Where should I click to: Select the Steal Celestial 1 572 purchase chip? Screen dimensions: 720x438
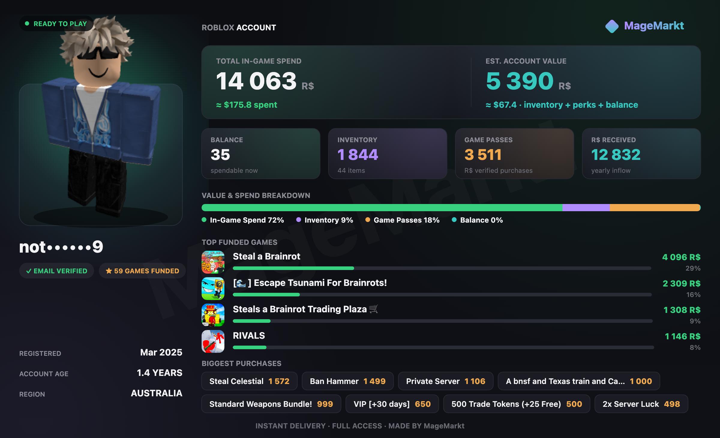(x=249, y=381)
